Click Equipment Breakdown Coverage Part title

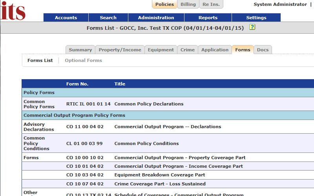pyautogui.click(x=160, y=175)
